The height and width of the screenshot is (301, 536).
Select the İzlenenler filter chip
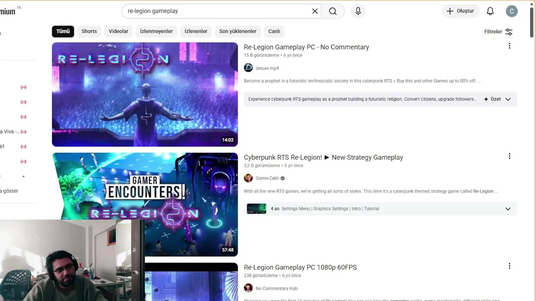tap(196, 31)
